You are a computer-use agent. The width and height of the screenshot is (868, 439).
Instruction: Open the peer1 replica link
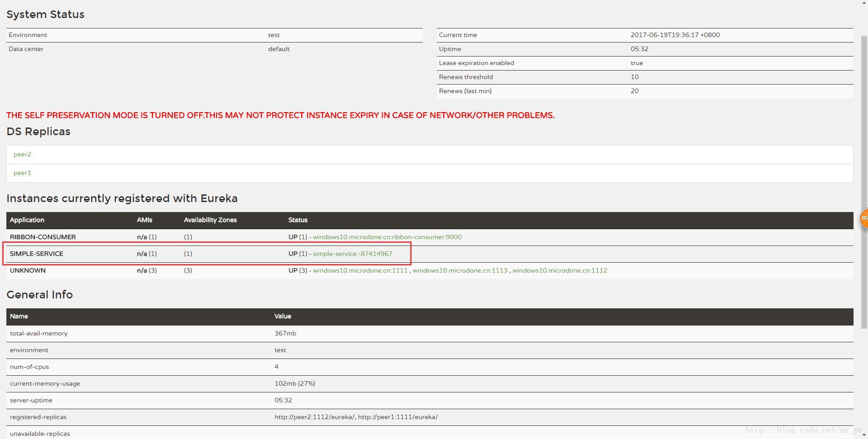point(22,173)
